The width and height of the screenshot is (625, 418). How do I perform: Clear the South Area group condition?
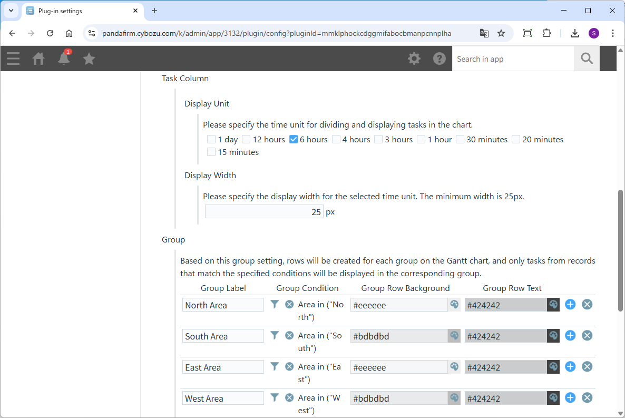(289, 335)
